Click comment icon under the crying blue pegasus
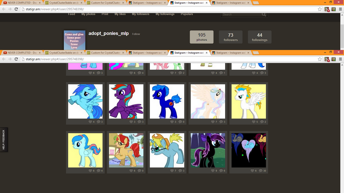 coord(98,122)
